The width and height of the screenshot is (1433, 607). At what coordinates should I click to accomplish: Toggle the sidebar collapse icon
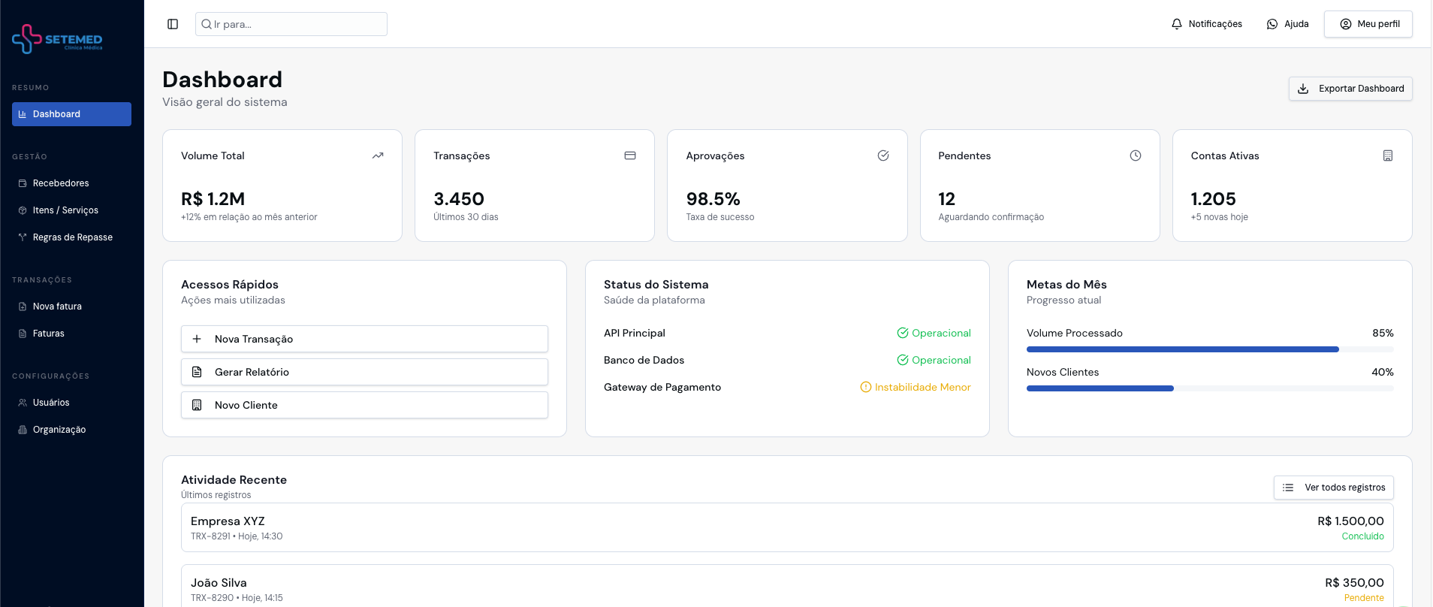(x=173, y=24)
